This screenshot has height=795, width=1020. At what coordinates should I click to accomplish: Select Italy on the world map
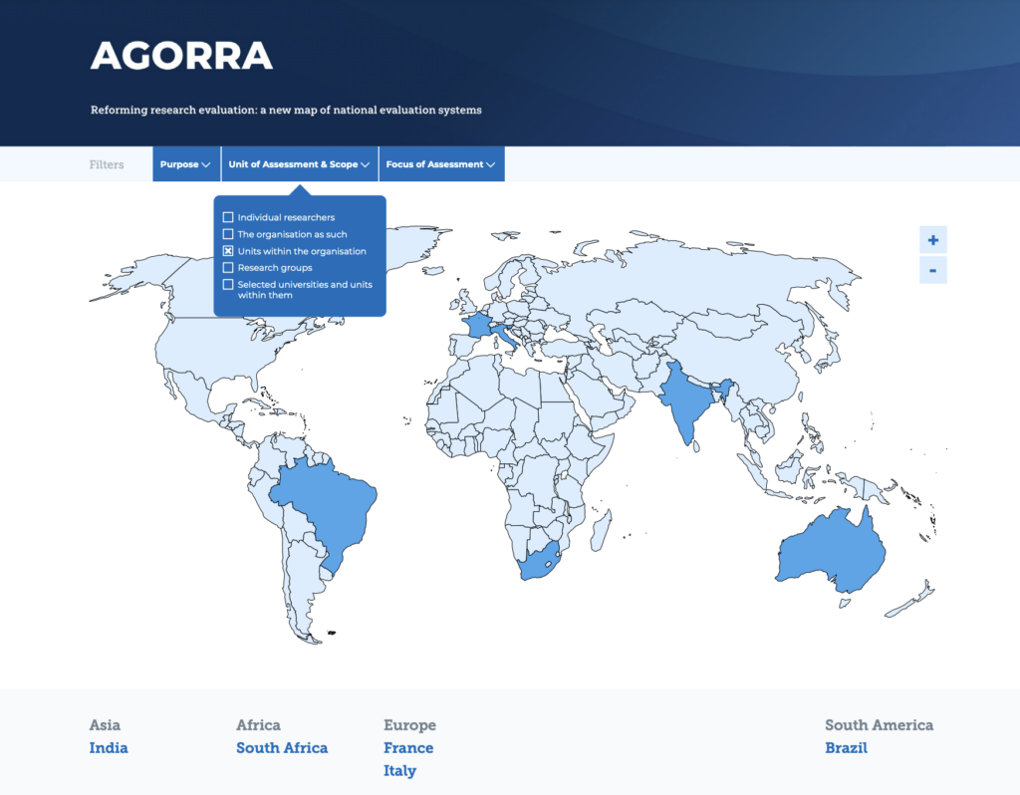(x=505, y=337)
